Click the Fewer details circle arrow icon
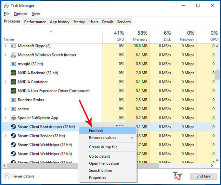 click(x=7, y=176)
